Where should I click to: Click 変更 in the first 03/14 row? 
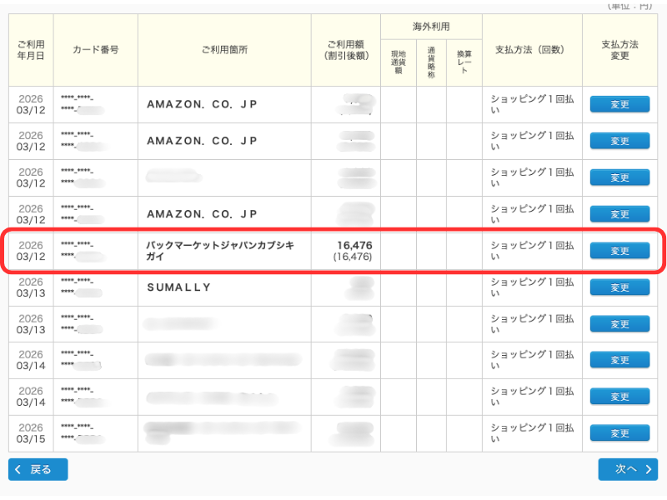click(x=619, y=360)
